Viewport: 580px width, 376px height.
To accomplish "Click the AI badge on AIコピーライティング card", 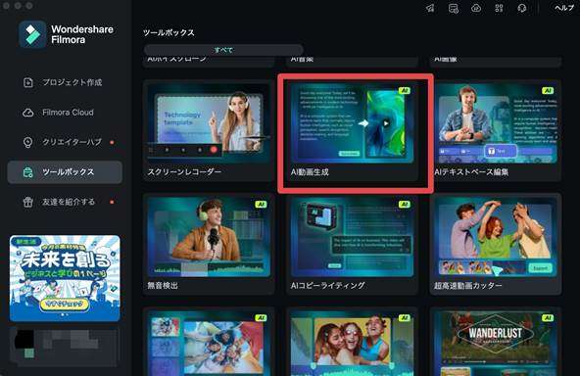I will tap(405, 204).
